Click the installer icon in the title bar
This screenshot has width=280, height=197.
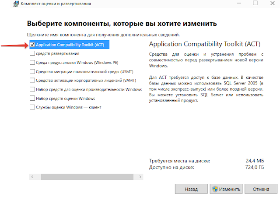point(16,4)
